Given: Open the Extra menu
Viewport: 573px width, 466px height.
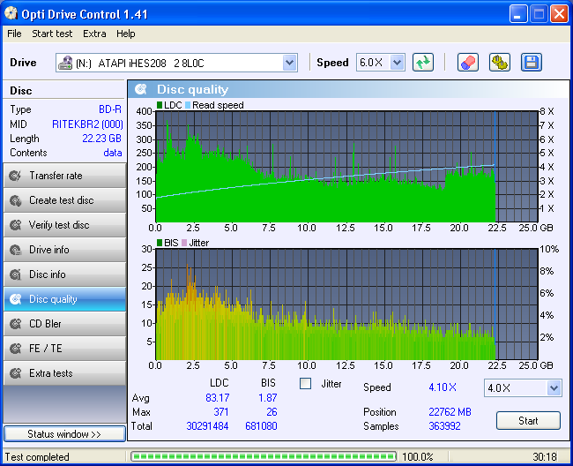Looking at the screenshot, I should point(94,34).
